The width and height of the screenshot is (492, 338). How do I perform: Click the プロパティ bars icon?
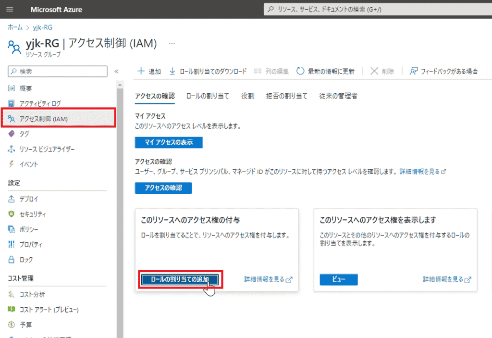point(12,244)
